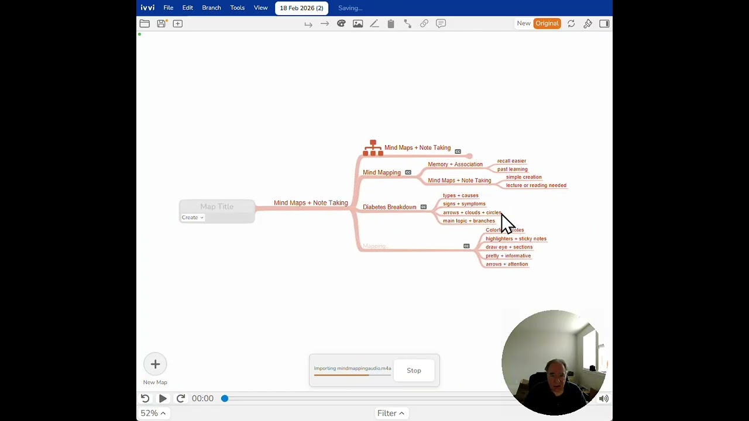
Task: Select 'recall easier' node
Action: [511, 161]
